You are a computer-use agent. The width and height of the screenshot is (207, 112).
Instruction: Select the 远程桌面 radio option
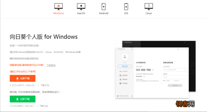coord(166,81)
